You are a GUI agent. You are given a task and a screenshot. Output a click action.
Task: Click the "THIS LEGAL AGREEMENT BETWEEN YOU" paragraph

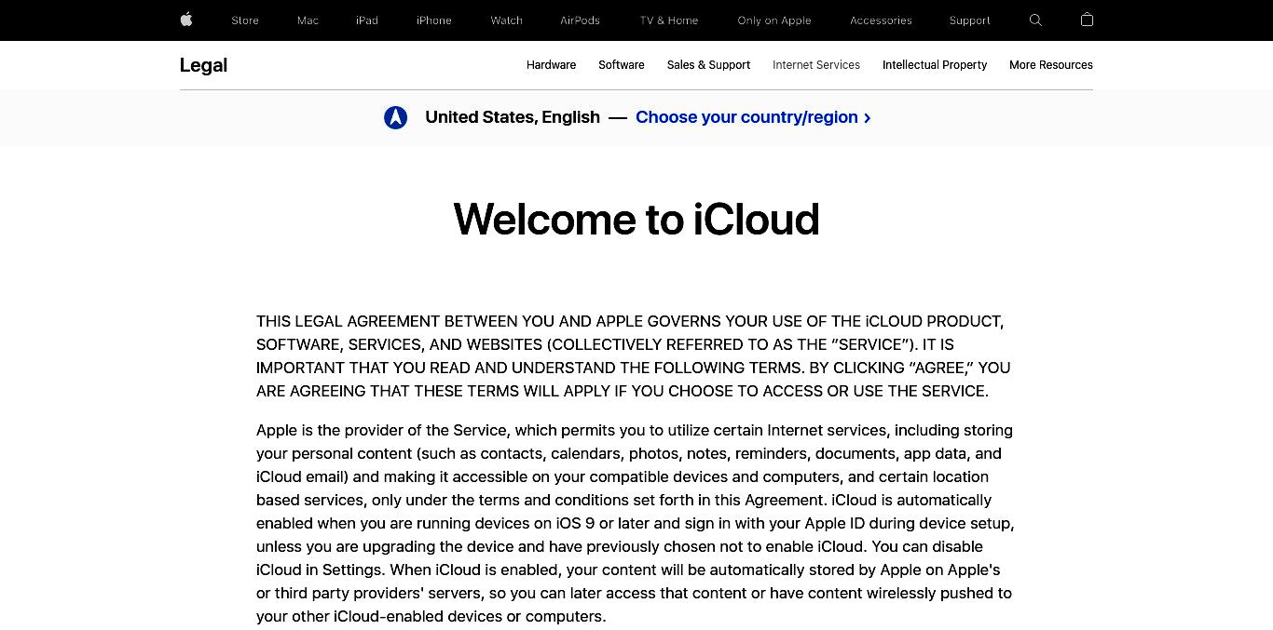[x=634, y=356]
